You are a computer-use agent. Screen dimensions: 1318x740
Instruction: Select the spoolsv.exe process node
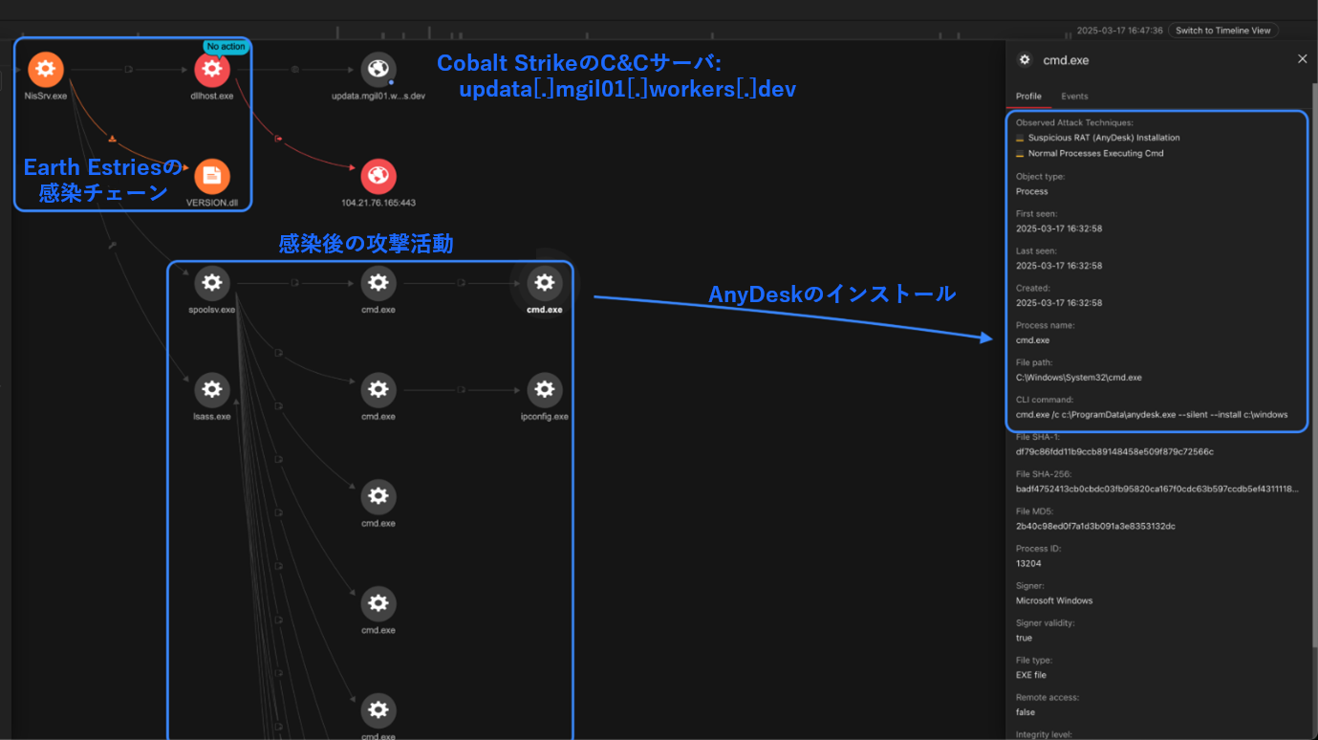coord(212,283)
